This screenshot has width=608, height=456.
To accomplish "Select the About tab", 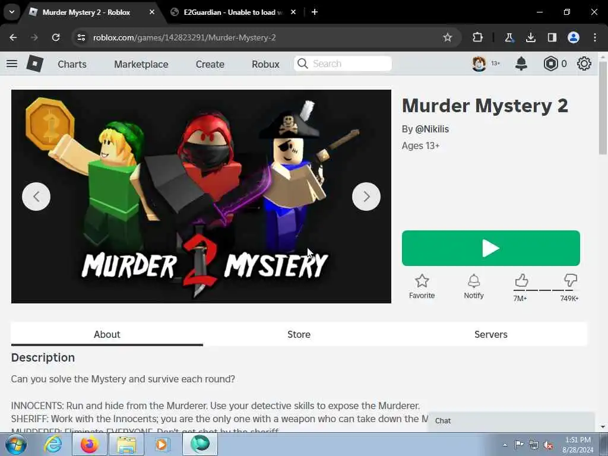I will tap(107, 334).
